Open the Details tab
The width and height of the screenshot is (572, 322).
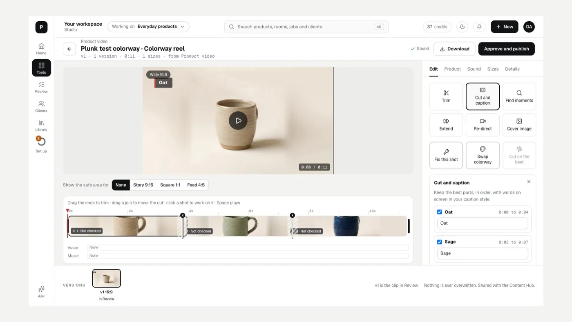click(512, 69)
